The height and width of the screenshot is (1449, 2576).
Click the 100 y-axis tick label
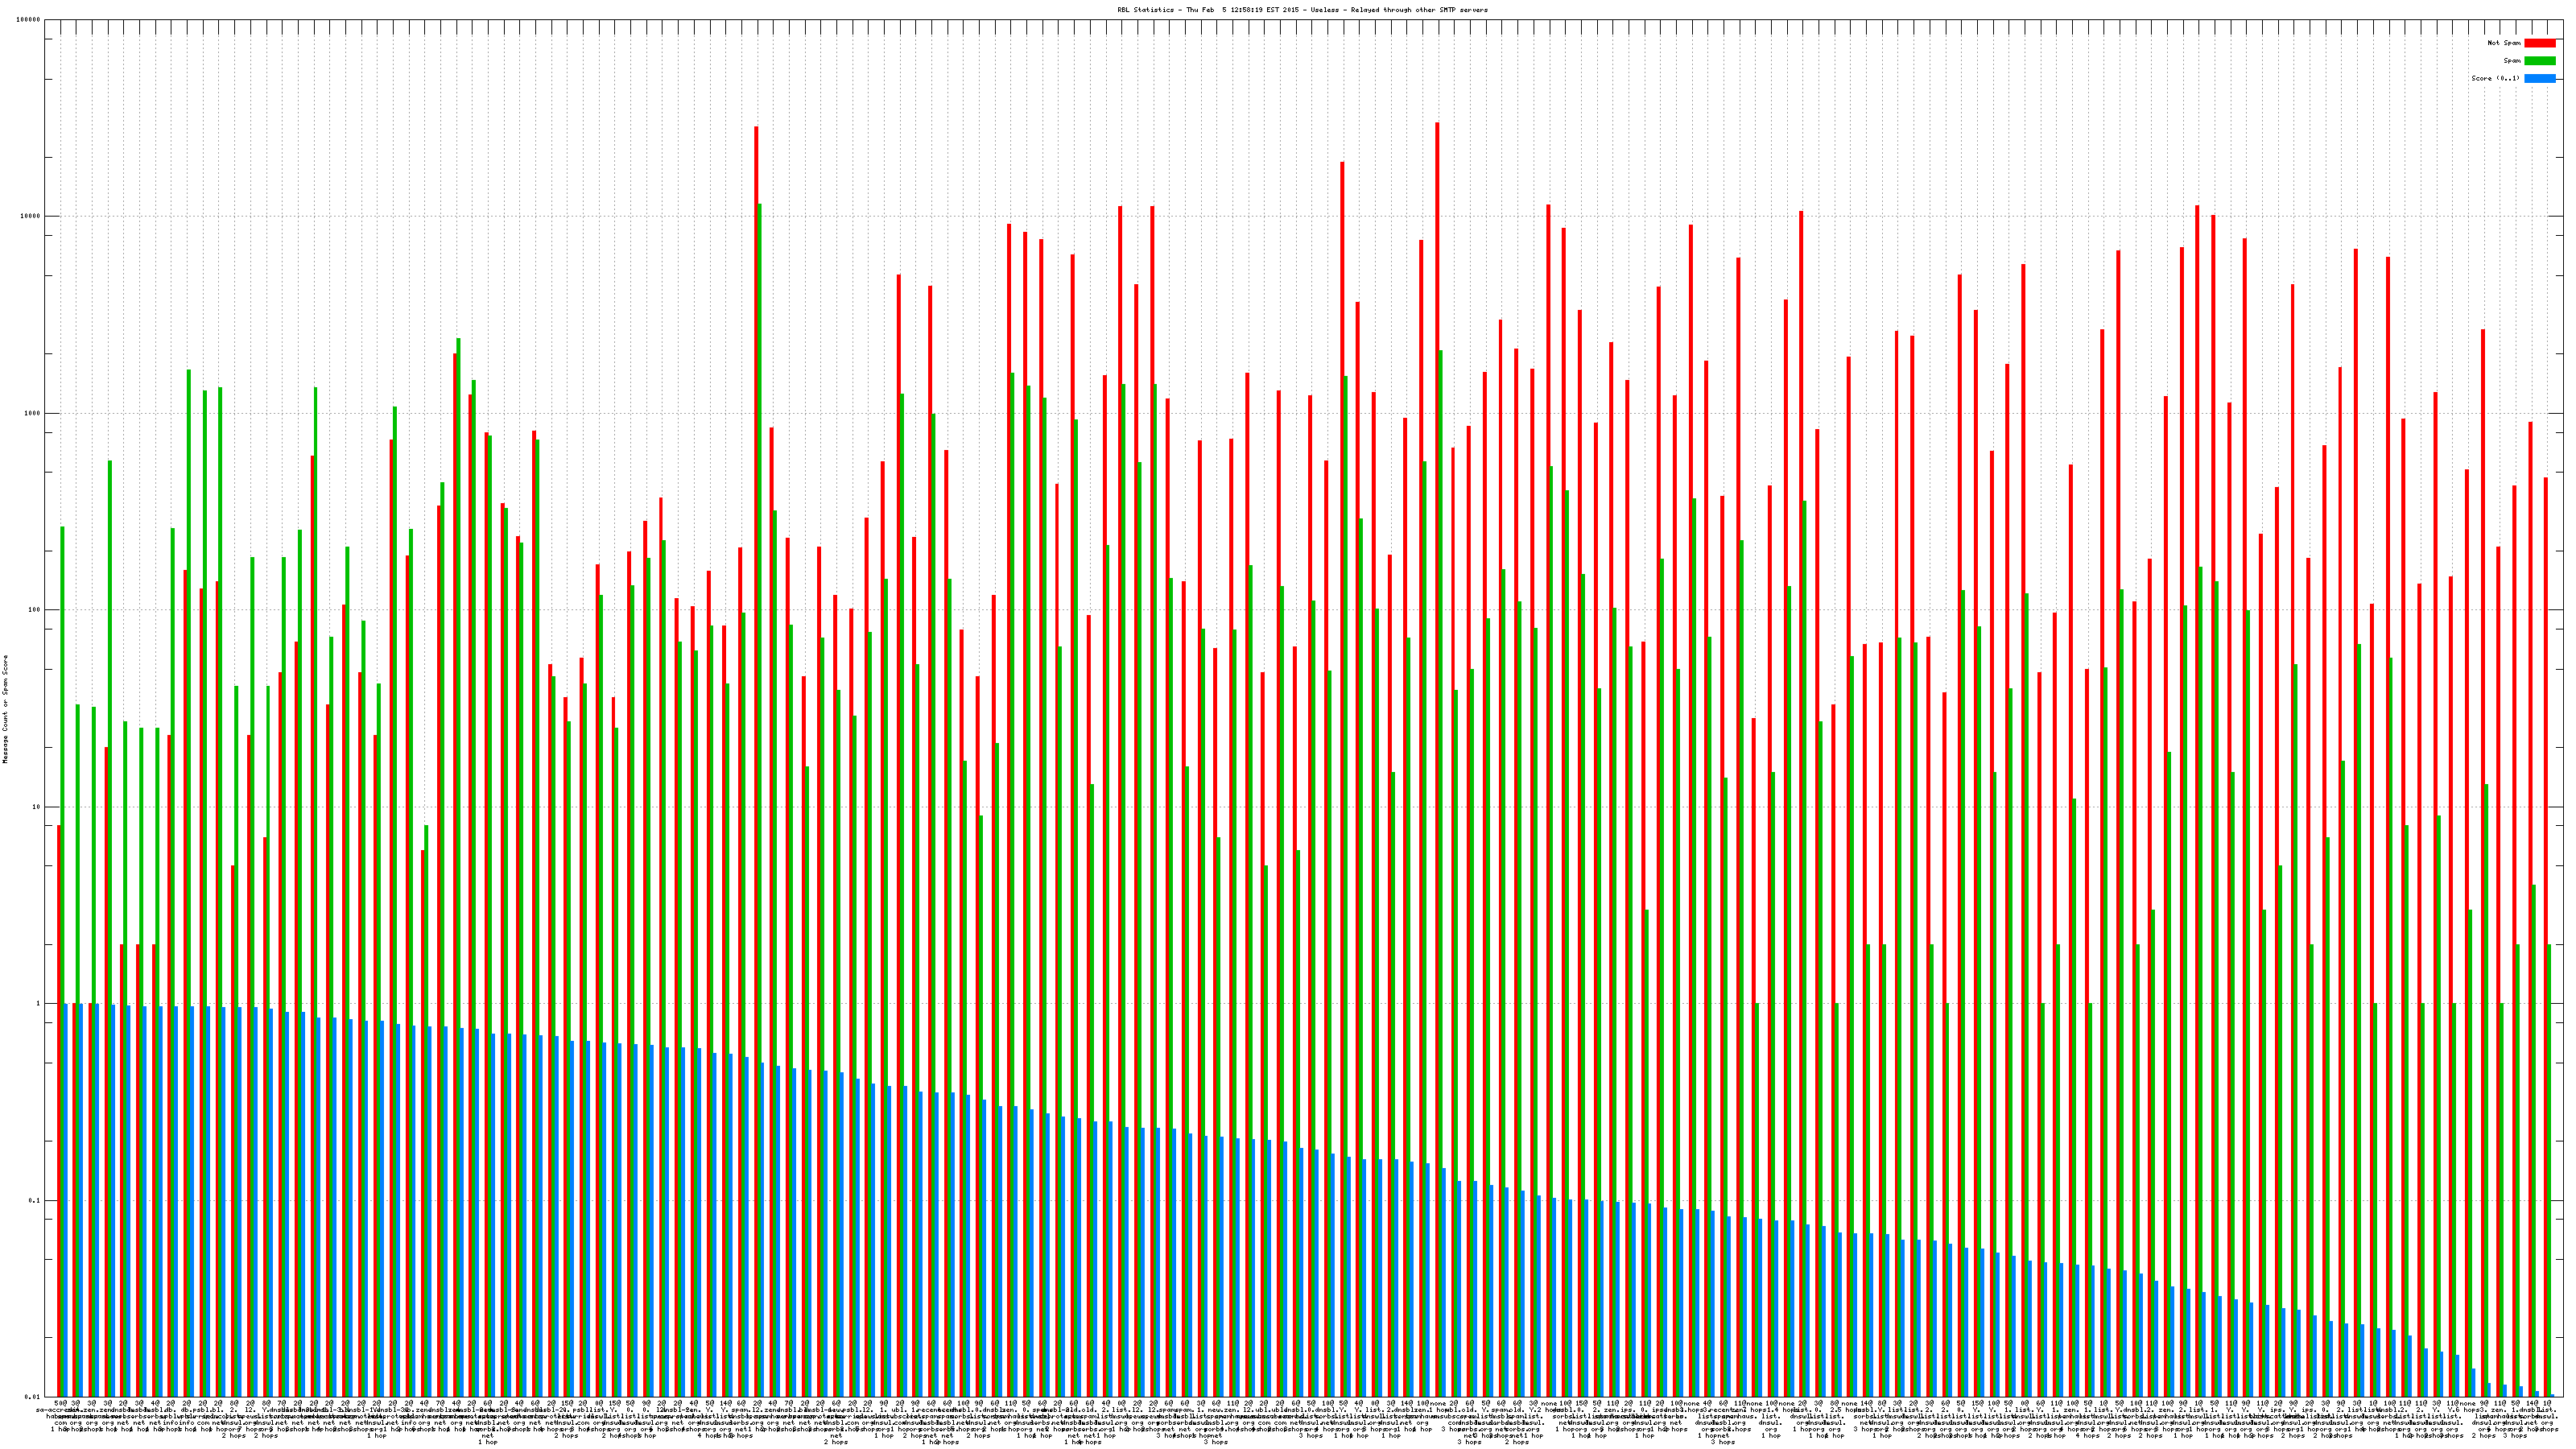35,610
